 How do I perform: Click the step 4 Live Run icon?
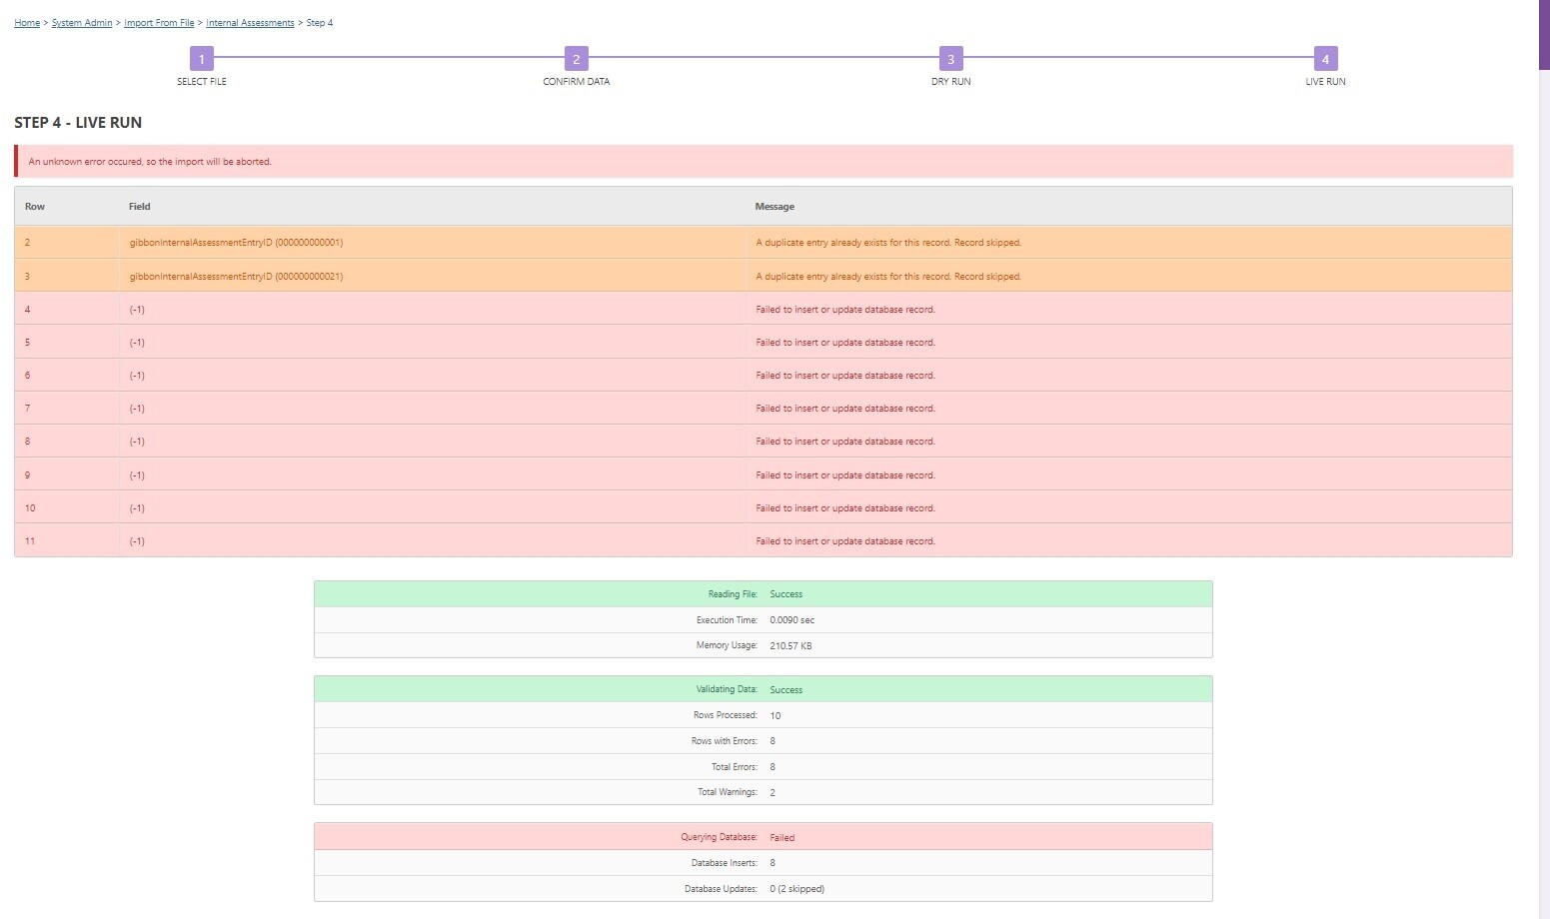(x=1325, y=59)
